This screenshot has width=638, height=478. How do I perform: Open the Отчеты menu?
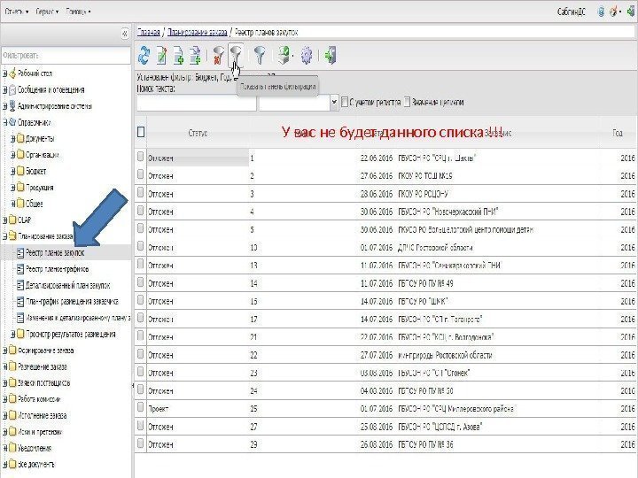pyautogui.click(x=16, y=12)
